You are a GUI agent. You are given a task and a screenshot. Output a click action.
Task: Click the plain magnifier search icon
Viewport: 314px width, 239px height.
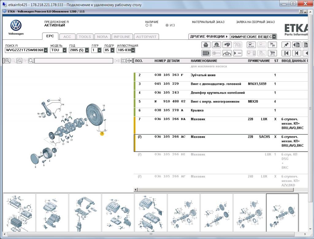[x=31, y=61]
